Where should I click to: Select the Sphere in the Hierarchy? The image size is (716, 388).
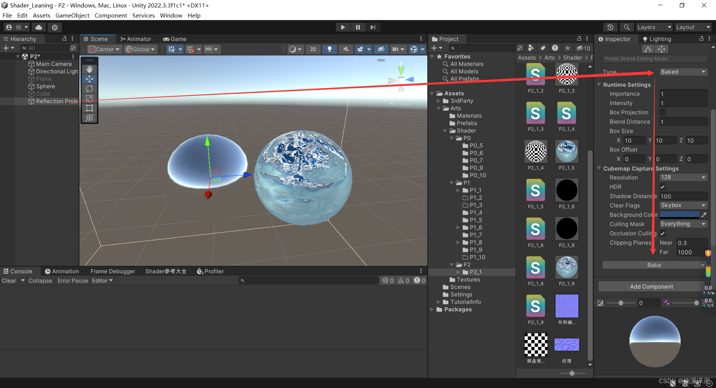click(45, 86)
